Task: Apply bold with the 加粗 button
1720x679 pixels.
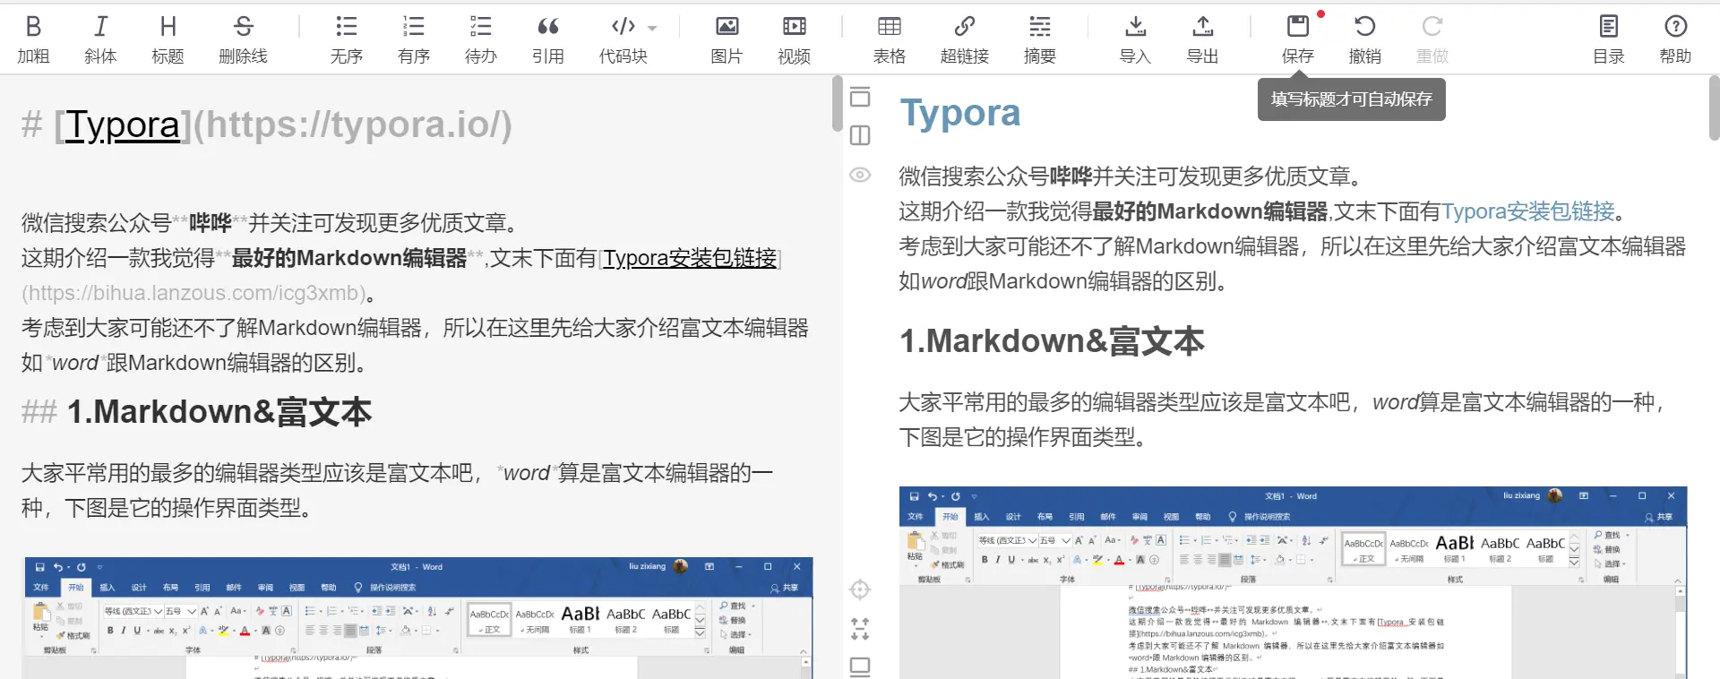Action: pyautogui.click(x=33, y=39)
